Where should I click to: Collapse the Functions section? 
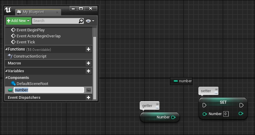(x=6, y=49)
